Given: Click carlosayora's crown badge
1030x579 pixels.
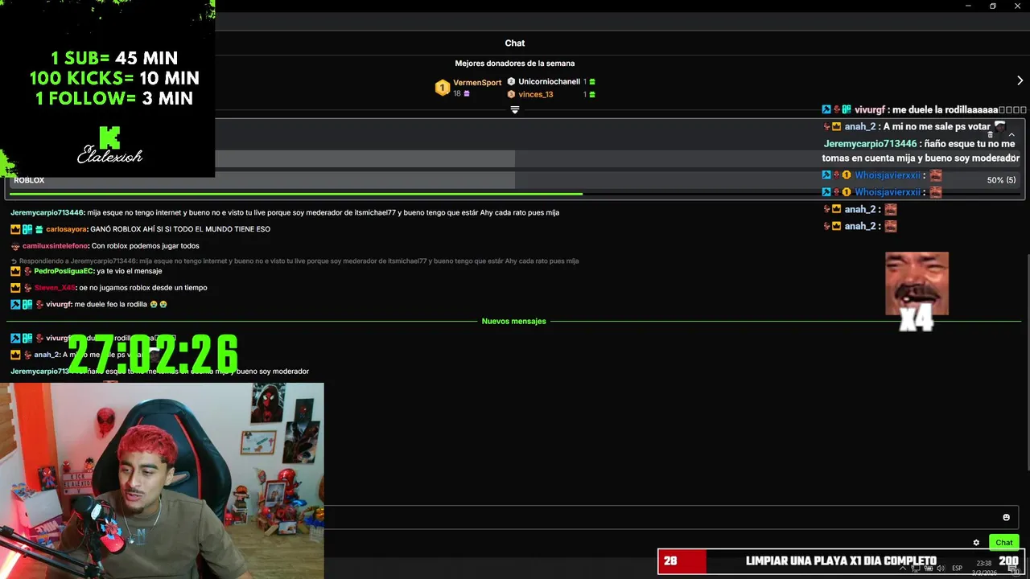Looking at the screenshot, I should 15,229.
